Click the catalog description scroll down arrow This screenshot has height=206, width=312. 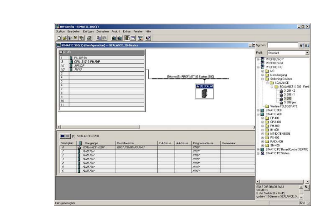coord(301,197)
